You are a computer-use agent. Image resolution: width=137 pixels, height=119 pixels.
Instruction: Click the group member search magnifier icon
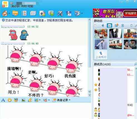pos(136,64)
